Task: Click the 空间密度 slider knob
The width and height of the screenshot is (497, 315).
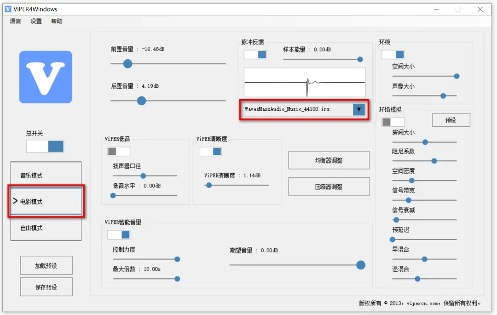Action: coord(412,180)
